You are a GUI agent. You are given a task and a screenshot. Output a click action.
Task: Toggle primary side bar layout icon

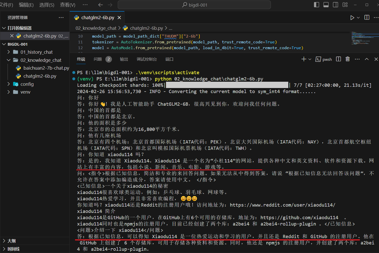[x=316, y=5]
